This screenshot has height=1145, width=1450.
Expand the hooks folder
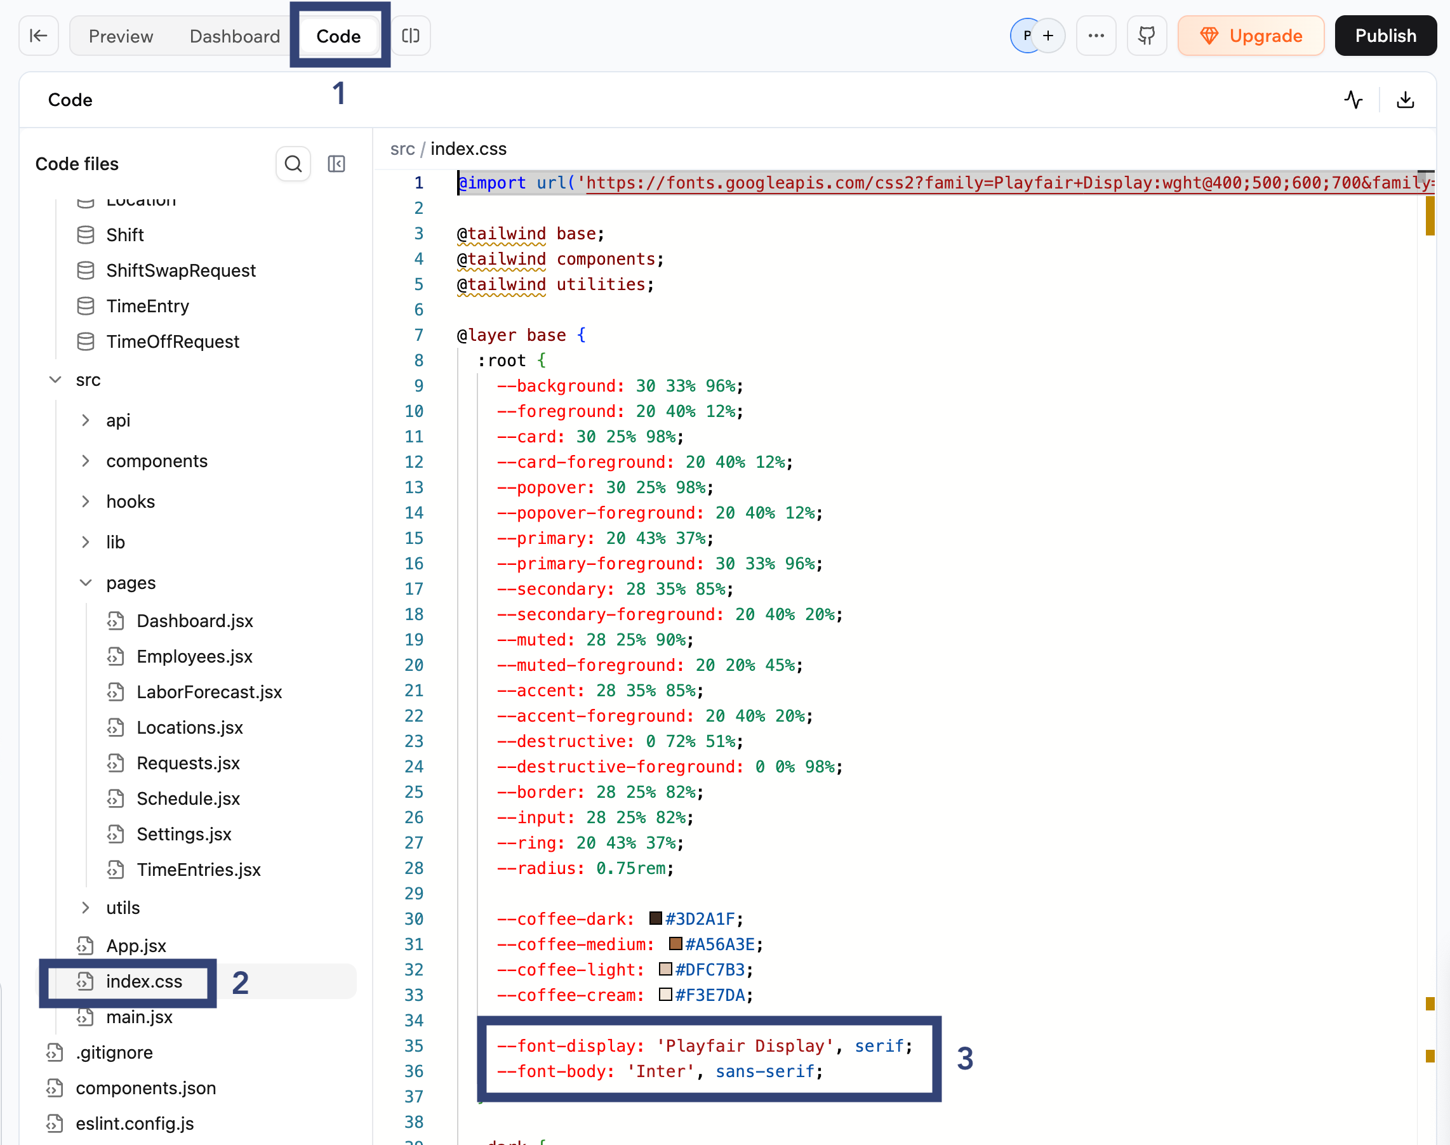pyautogui.click(x=86, y=501)
